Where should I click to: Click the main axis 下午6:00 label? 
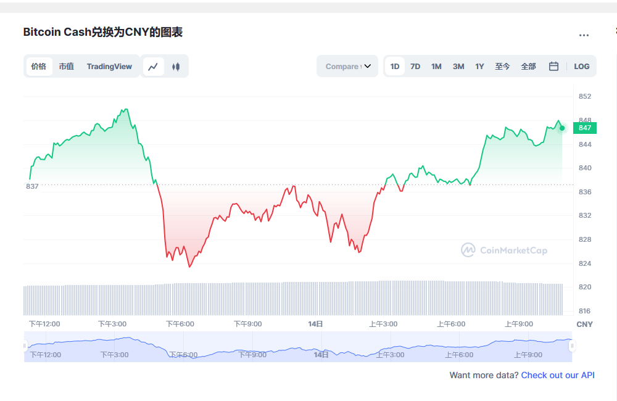pyautogui.click(x=180, y=324)
